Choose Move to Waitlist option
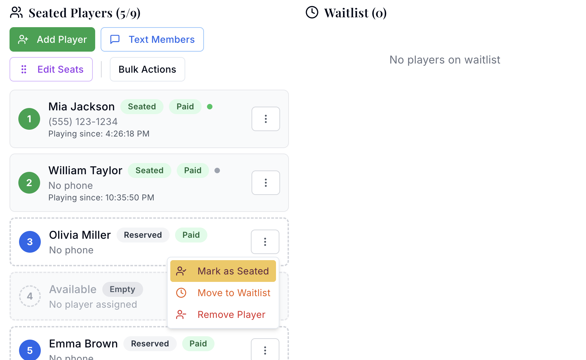The height and width of the screenshot is (360, 586). 234,293
